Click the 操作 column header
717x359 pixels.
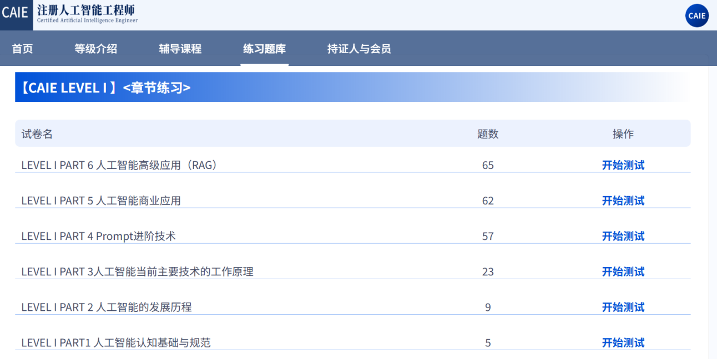coord(623,134)
